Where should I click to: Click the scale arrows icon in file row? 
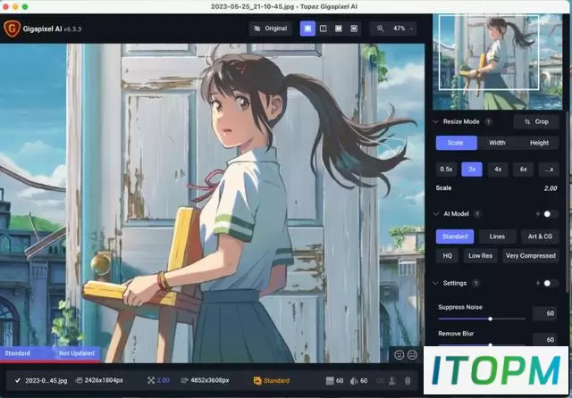point(151,381)
